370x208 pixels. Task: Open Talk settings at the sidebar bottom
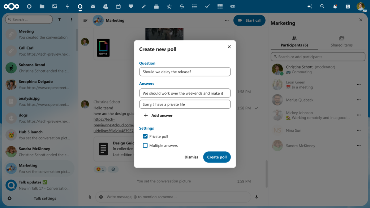pos(46,198)
